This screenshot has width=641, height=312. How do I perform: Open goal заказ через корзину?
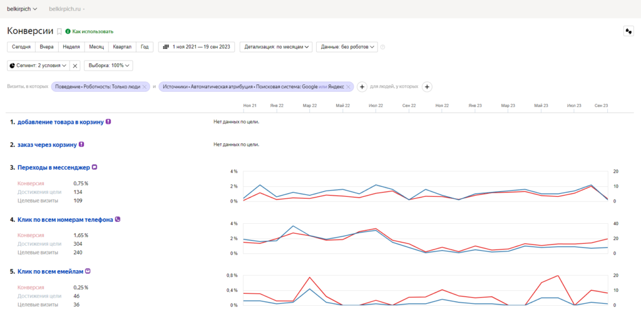47,144
